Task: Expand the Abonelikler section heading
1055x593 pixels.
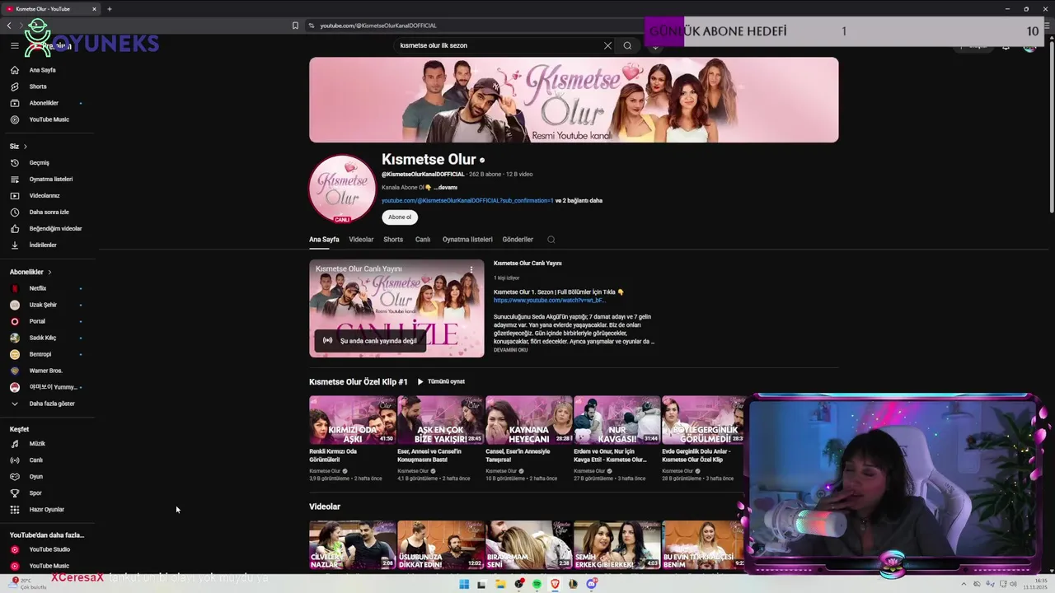Action: [x=30, y=272]
